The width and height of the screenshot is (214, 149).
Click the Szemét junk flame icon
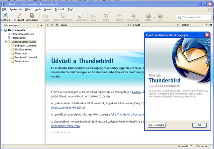pyautogui.click(x=119, y=16)
